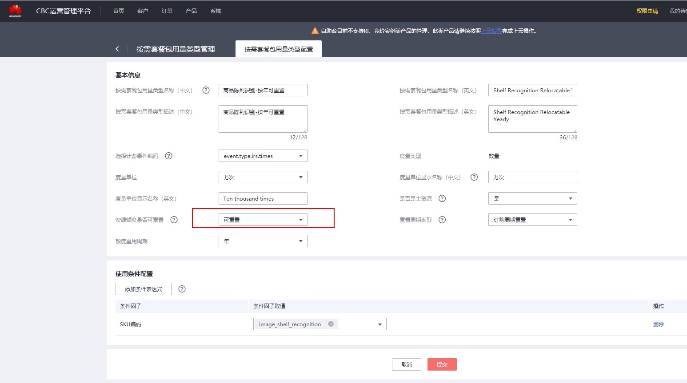687x383 pixels.
Task: Click the CBC运营管理平台 title
Action: [64, 11]
